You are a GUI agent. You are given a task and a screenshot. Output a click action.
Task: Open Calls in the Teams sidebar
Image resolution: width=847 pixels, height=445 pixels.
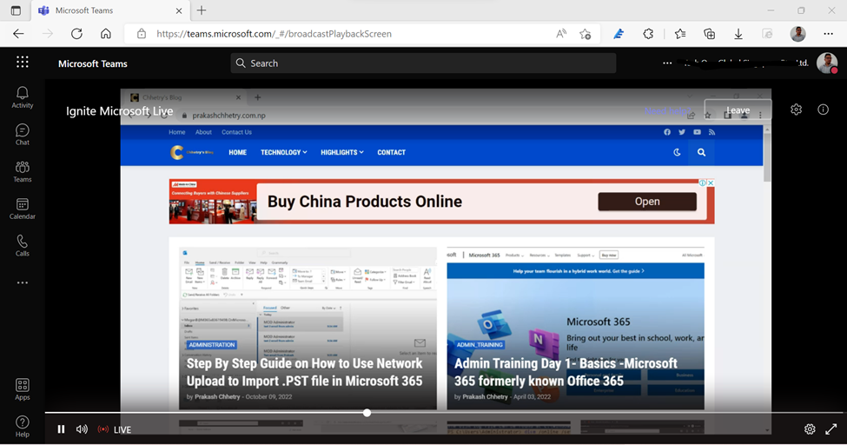pos(22,245)
